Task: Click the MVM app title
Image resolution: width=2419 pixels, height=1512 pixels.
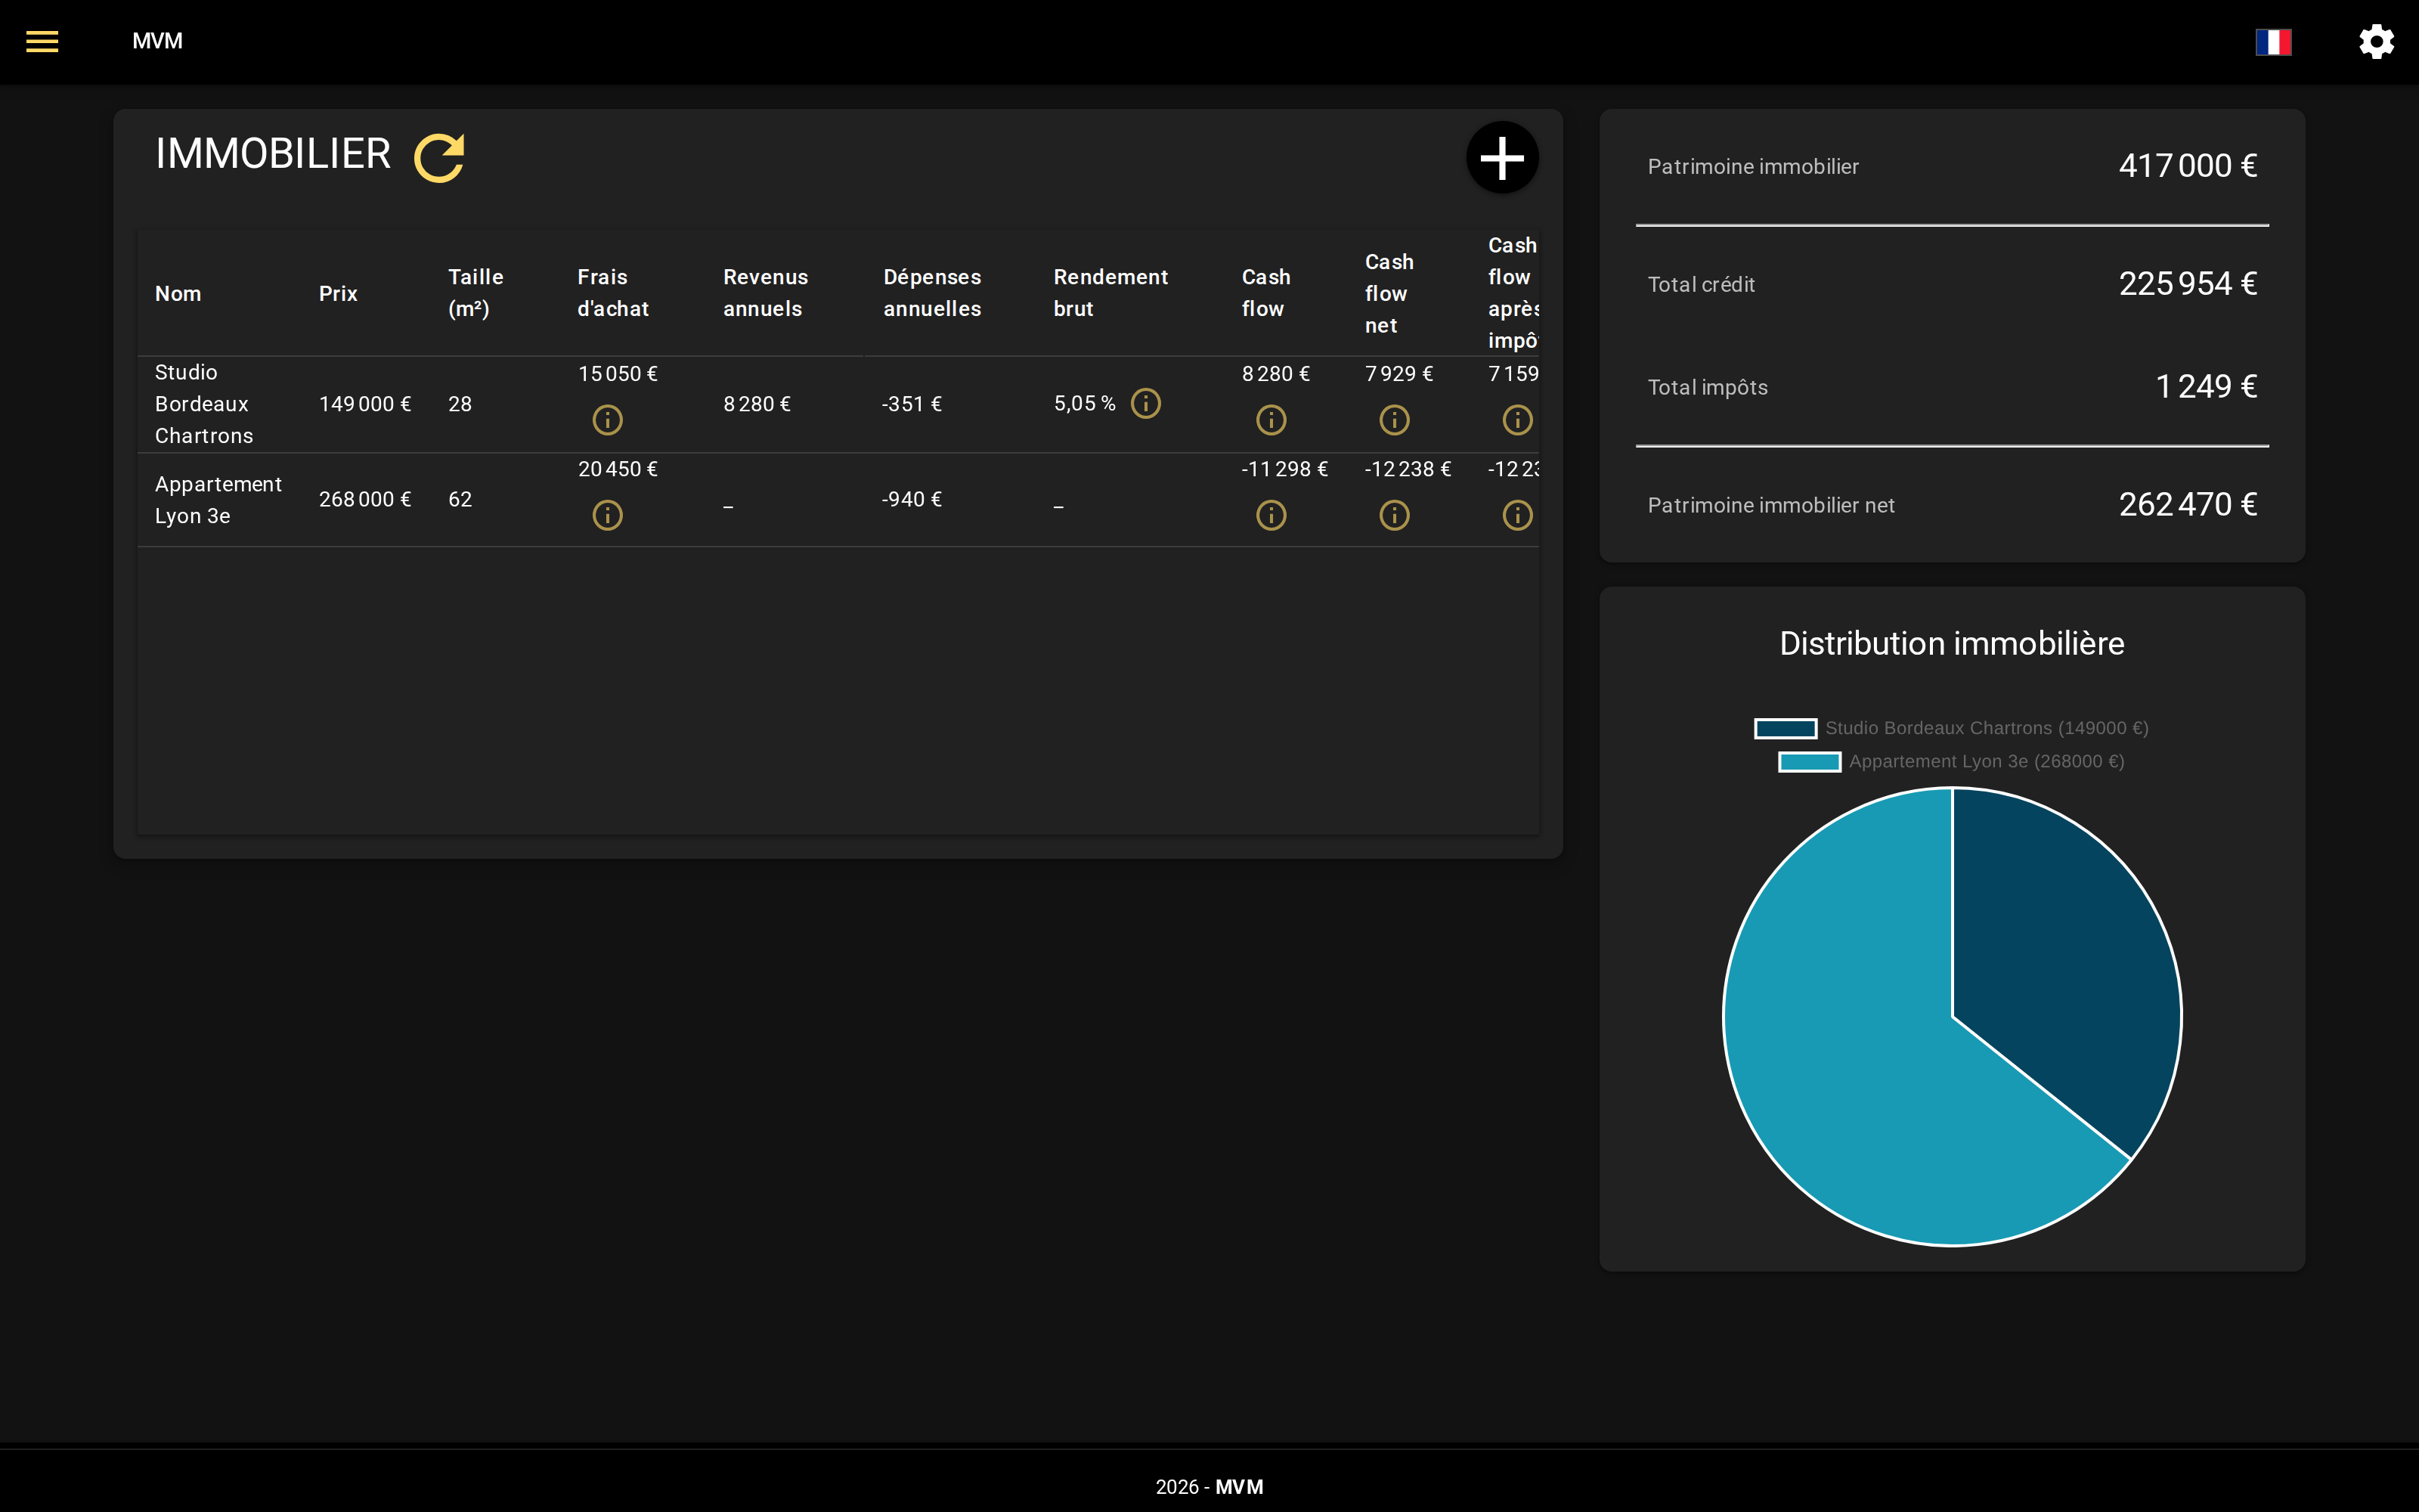Action: [158, 41]
